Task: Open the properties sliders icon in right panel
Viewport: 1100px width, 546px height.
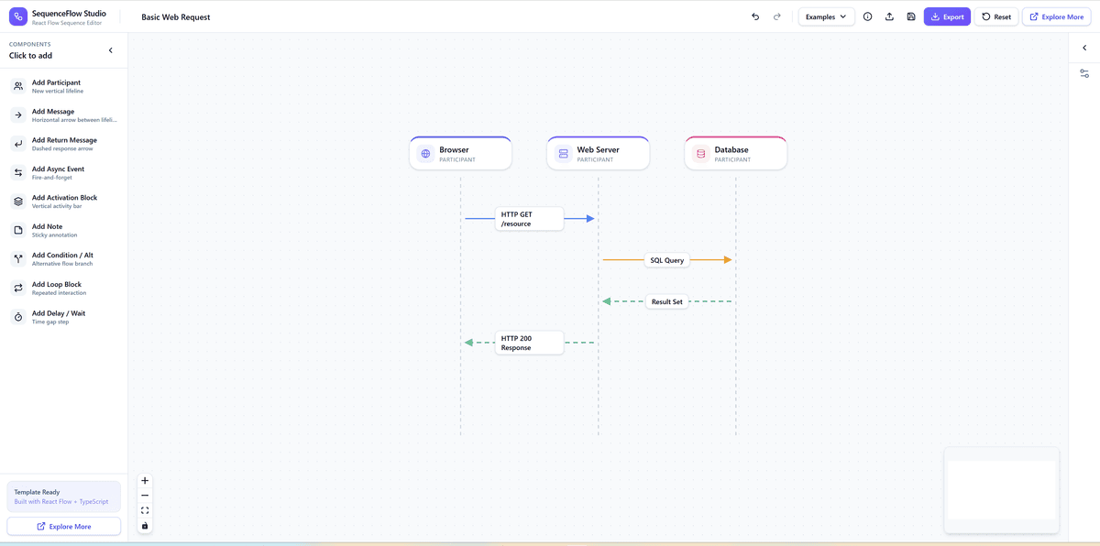Action: click(x=1084, y=73)
